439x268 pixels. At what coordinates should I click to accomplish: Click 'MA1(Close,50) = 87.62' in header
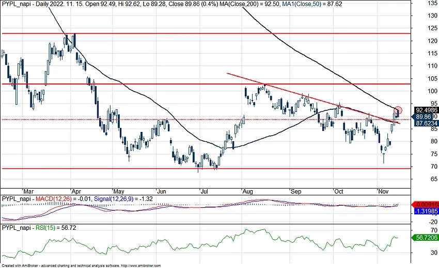pos(311,4)
